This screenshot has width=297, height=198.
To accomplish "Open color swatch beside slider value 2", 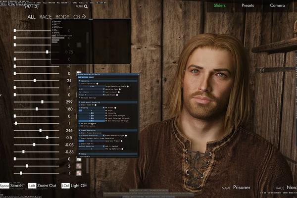I will (x=79, y=166).
